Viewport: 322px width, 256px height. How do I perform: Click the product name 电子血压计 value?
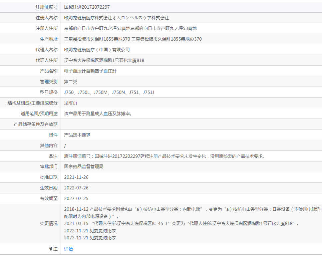point(90,71)
